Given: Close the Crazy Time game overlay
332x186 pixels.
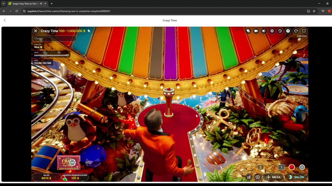Looking at the screenshot, I should pos(36,31).
